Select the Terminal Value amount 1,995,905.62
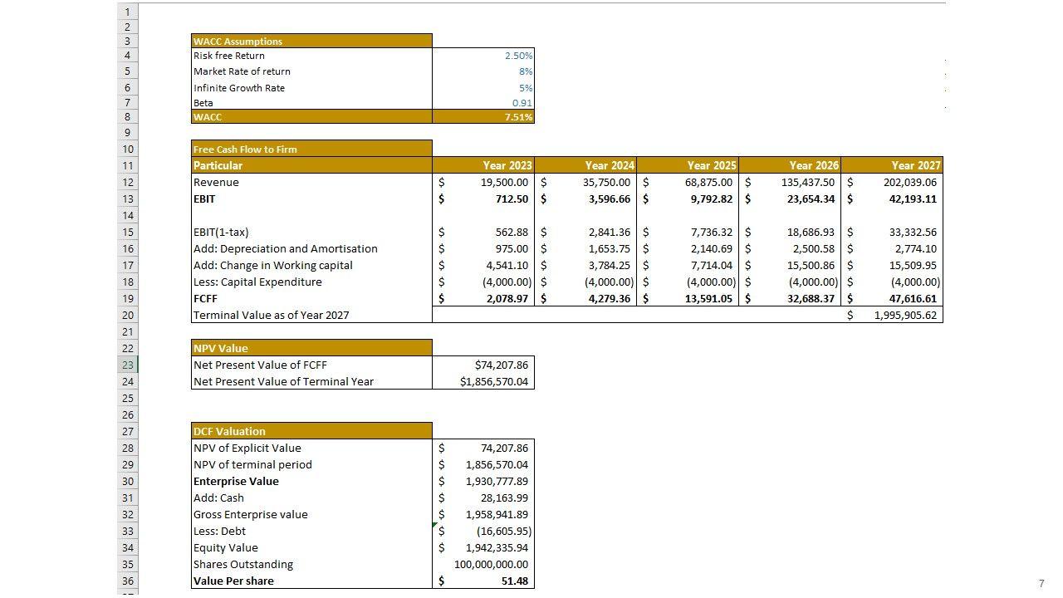1063x598 pixels. click(x=894, y=315)
